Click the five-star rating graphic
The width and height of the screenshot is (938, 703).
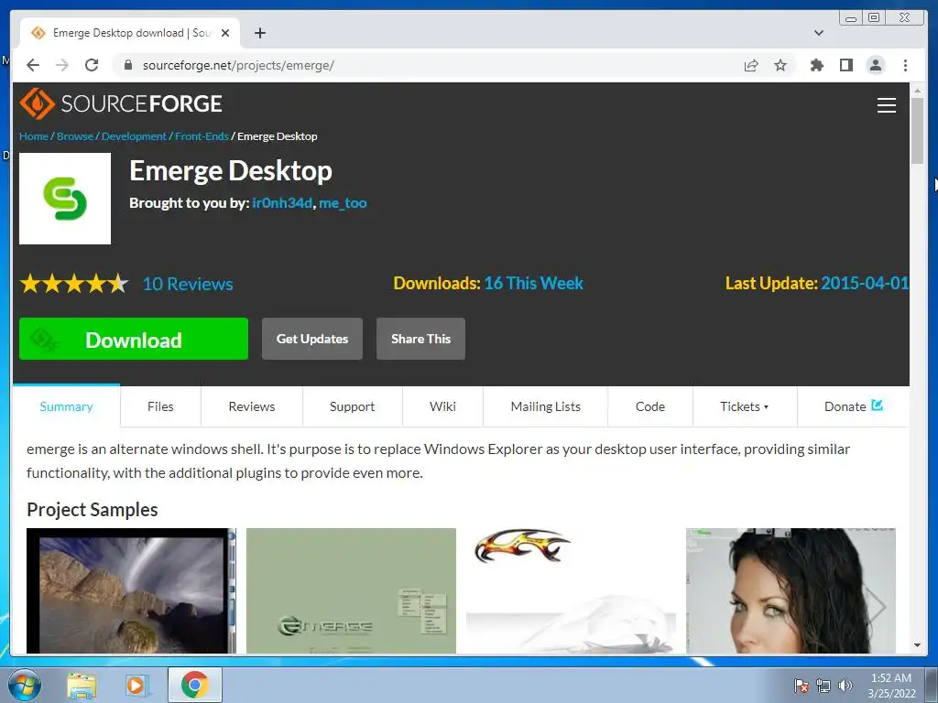pos(74,284)
